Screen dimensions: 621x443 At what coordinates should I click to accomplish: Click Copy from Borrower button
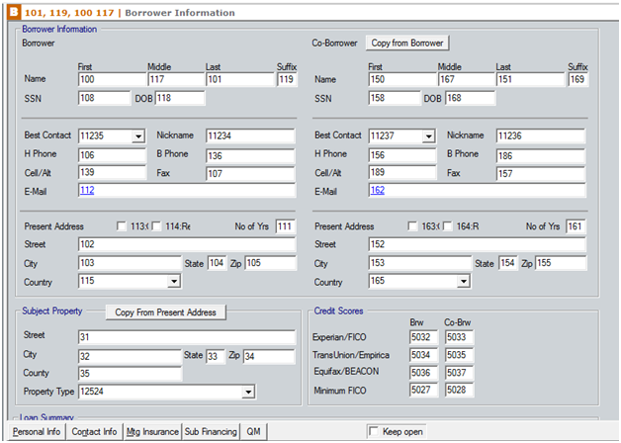pyautogui.click(x=407, y=44)
